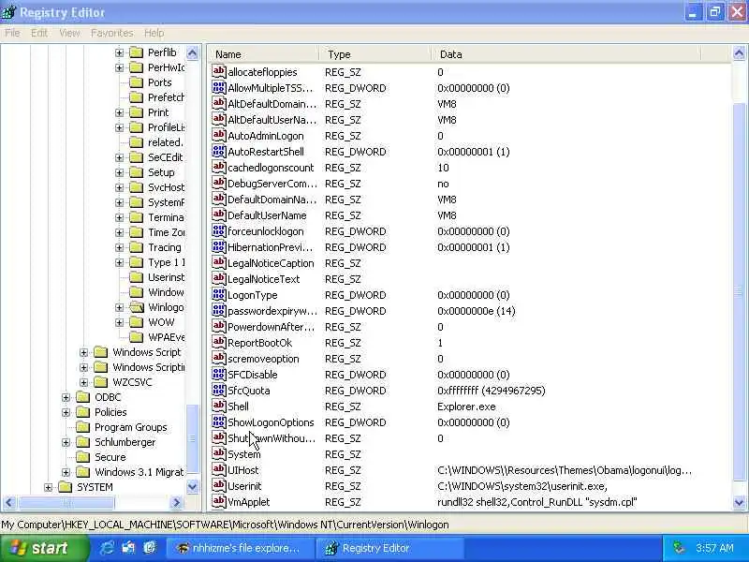
Task: Click the Data column header
Action: click(x=566, y=54)
